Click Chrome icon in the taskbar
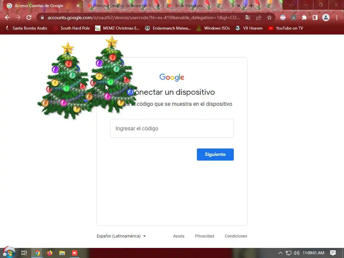 coord(37,253)
